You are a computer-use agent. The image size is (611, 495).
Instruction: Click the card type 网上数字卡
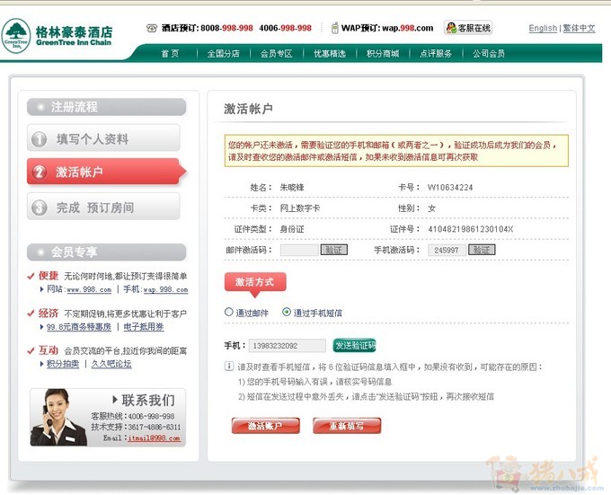tap(299, 208)
